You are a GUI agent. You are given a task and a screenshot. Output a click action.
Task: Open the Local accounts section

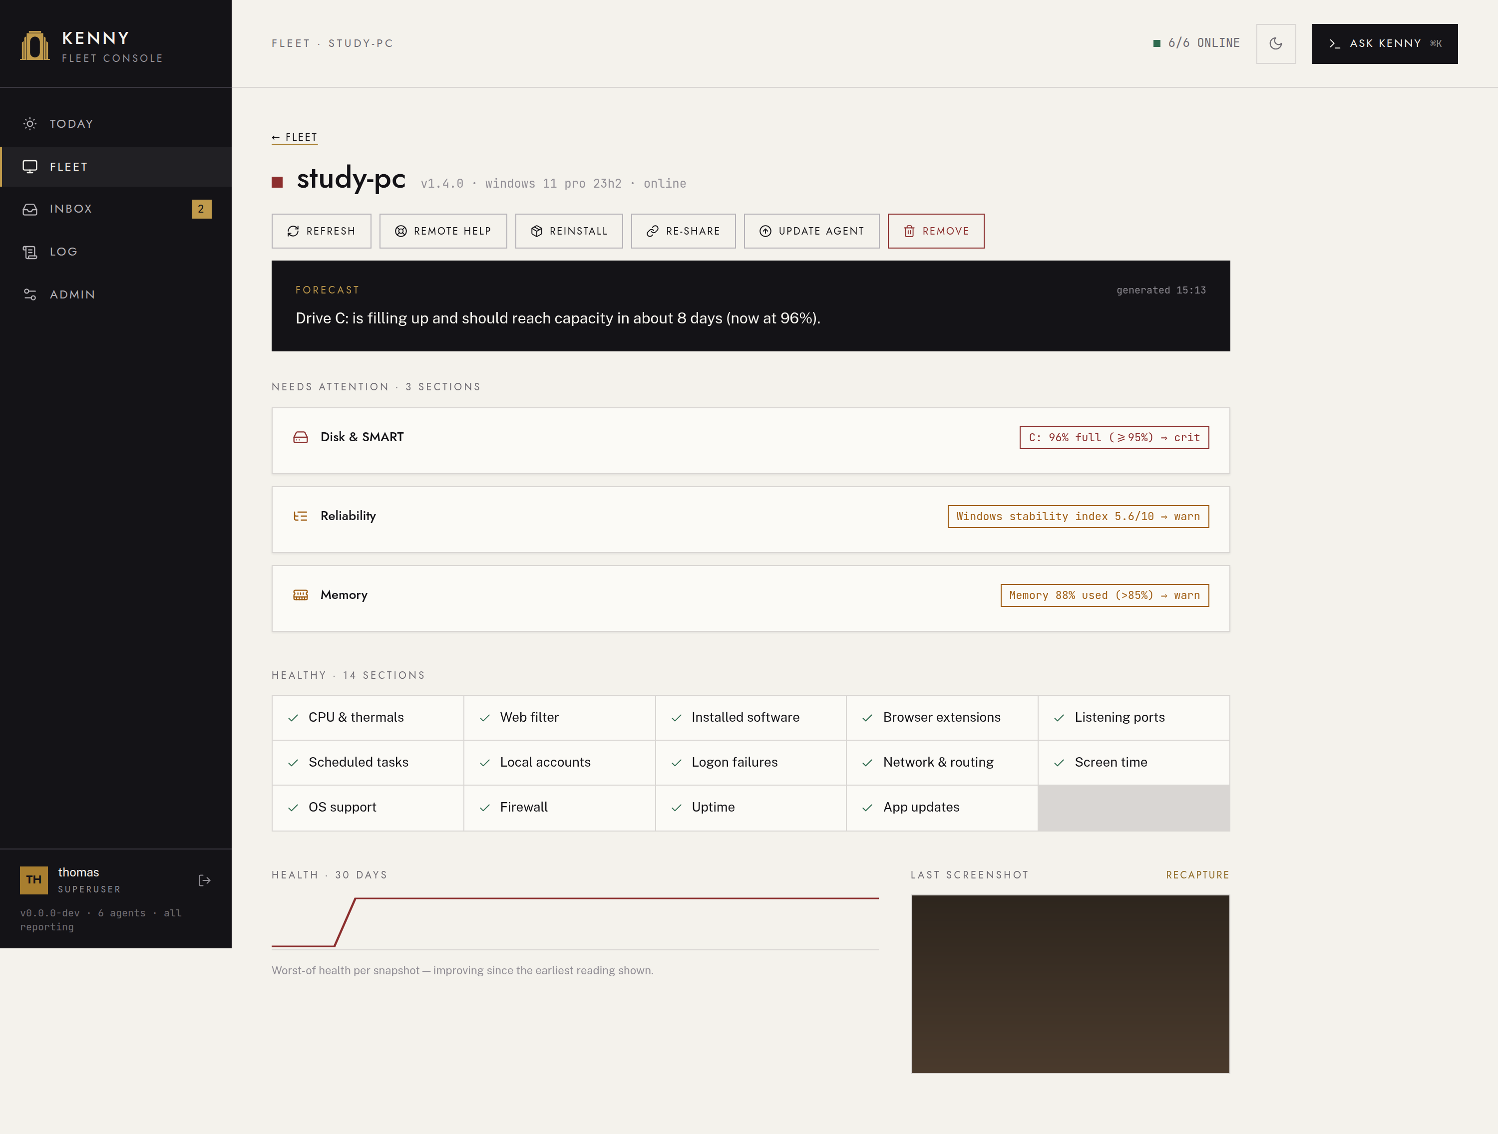click(559, 762)
